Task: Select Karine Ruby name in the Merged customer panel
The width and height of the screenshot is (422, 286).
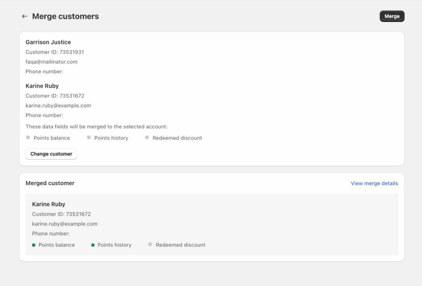Action: click(x=49, y=204)
